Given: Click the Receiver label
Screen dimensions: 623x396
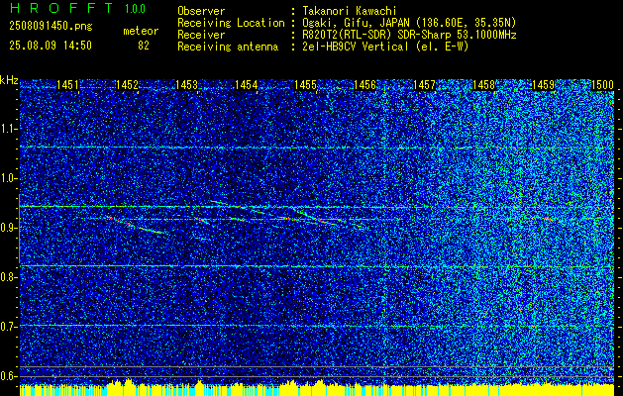Looking at the screenshot, I should pos(201,35).
